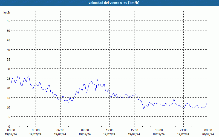Click the date under the 12:00 label

[109, 134]
